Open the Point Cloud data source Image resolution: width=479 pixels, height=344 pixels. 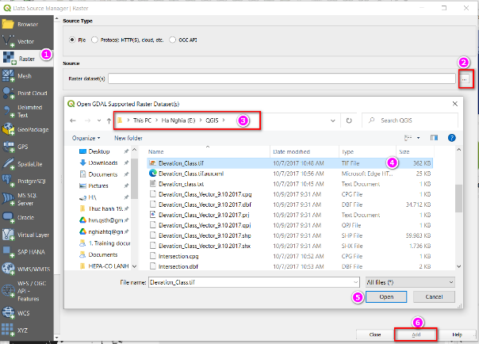(x=27, y=93)
